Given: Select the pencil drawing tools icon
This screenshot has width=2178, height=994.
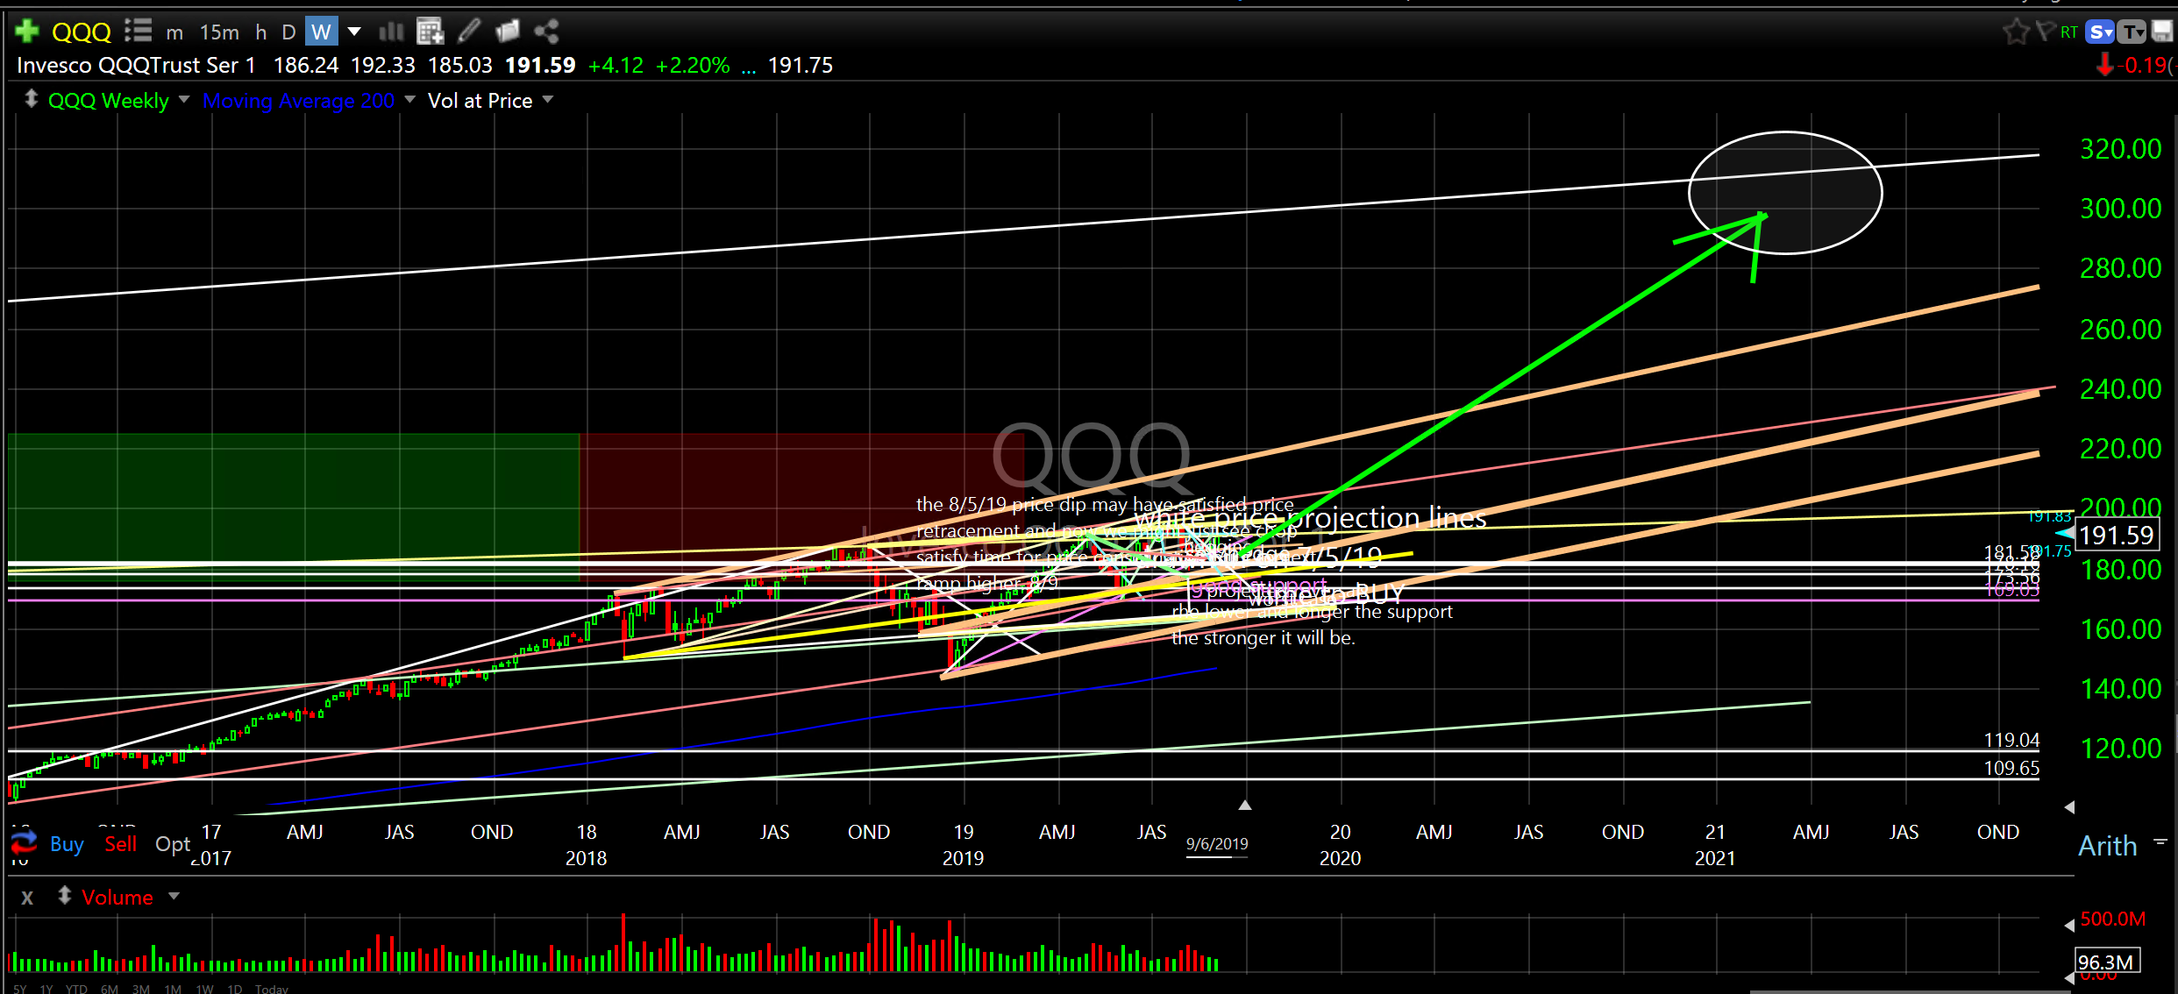Looking at the screenshot, I should tap(469, 32).
